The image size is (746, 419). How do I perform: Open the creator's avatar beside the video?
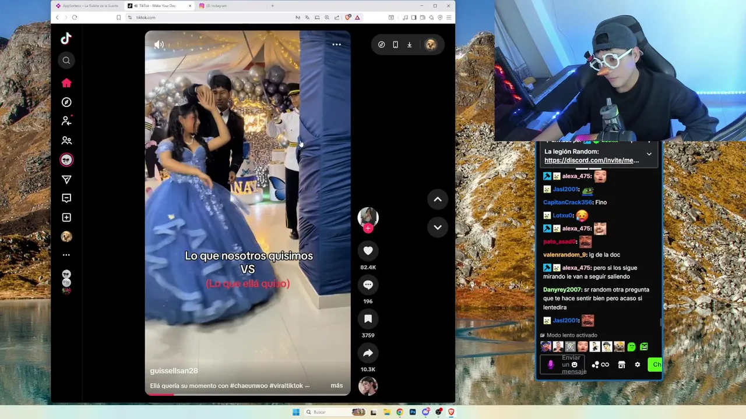click(x=368, y=217)
